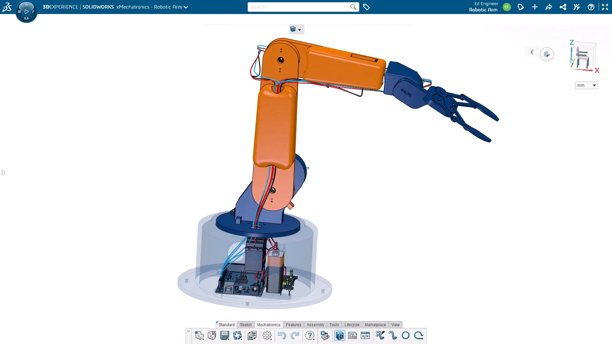Screen dimensions: 612x344
Task: Switch to the Assembly tab
Action: tap(315, 325)
